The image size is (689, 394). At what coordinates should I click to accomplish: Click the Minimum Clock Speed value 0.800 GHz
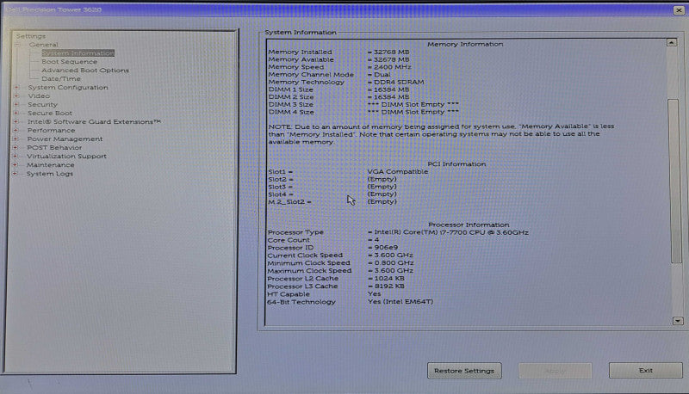(x=394, y=263)
